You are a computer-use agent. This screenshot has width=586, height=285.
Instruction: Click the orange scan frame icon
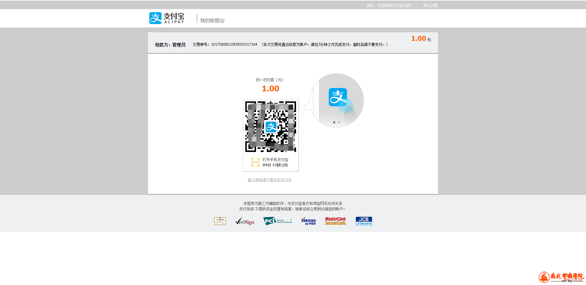click(255, 162)
